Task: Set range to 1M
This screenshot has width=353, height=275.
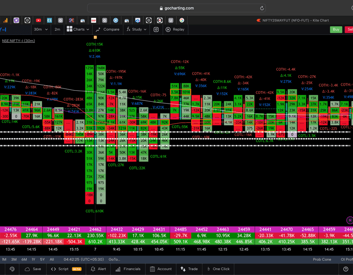Action: tap(4, 259)
